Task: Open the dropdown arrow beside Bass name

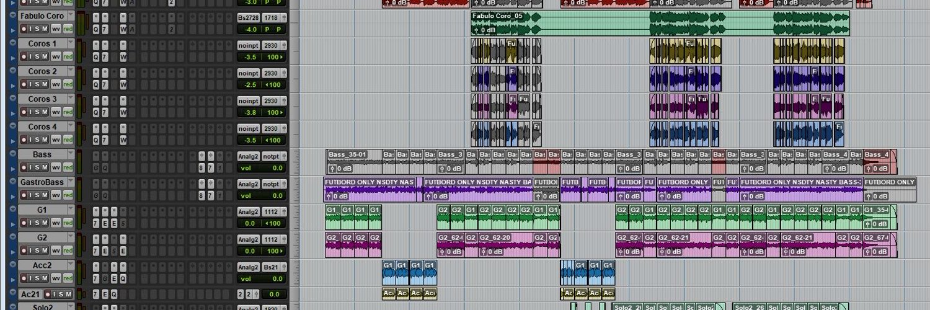Action: tap(71, 153)
